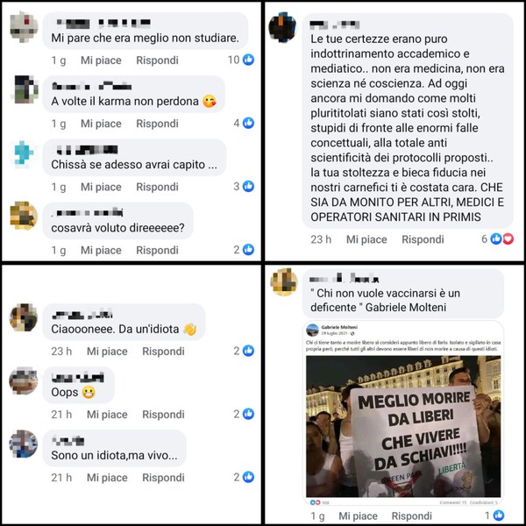
Task: Open avatar of 'Le tue certezze' commenter
Action: (x=282, y=27)
